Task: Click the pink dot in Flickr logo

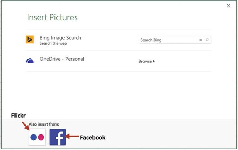Action: tap(41, 137)
